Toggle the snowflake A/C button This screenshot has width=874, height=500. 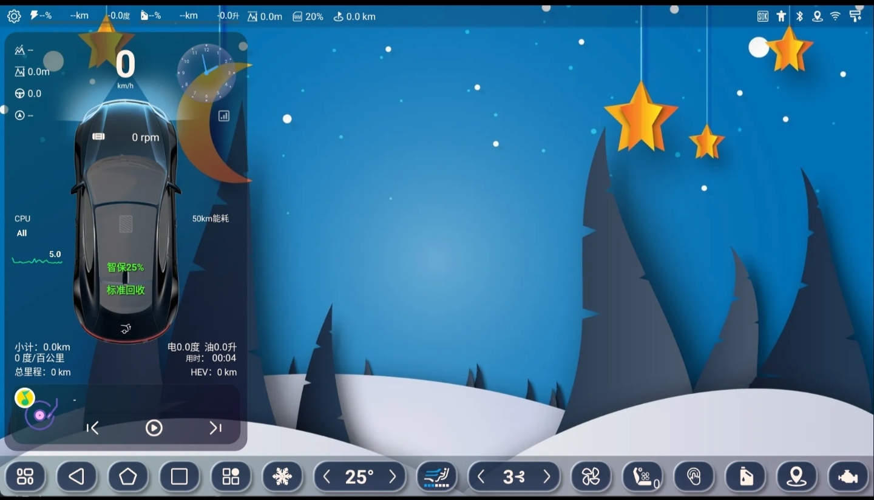click(x=282, y=477)
